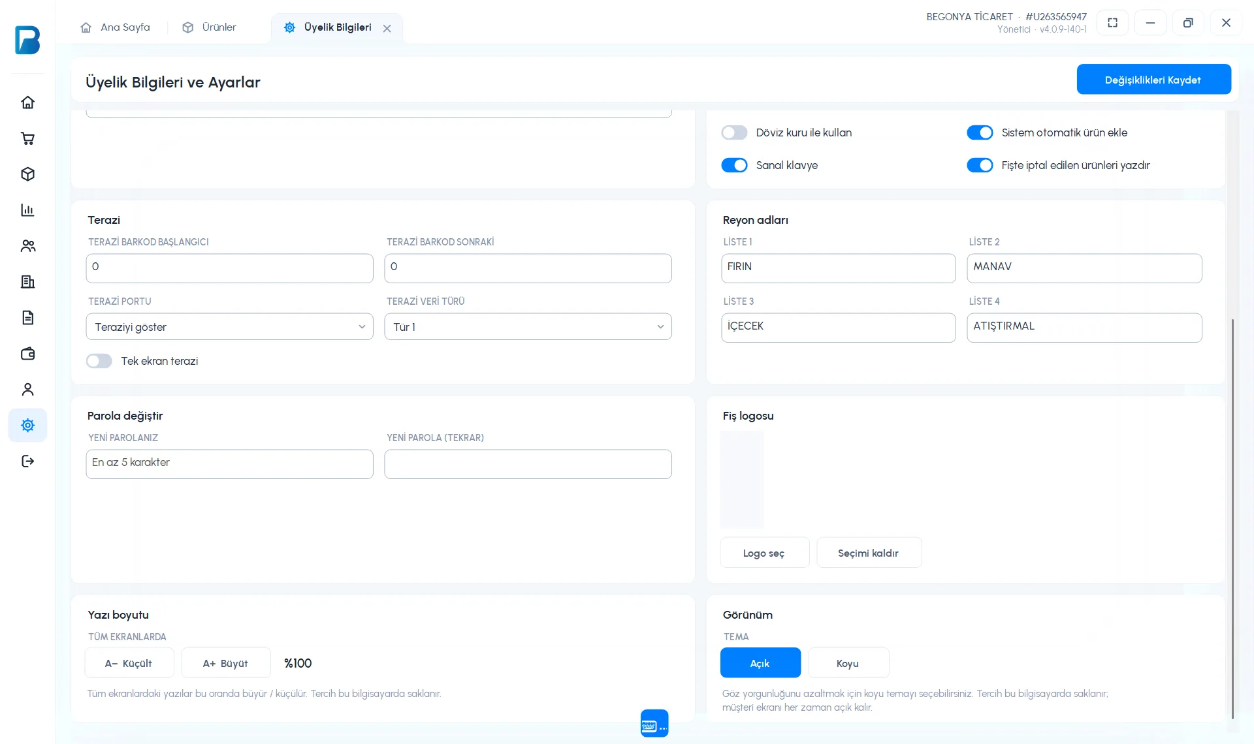This screenshot has width=1254, height=744.
Task: Click the Liste 1 FIRIN field
Action: [839, 268]
